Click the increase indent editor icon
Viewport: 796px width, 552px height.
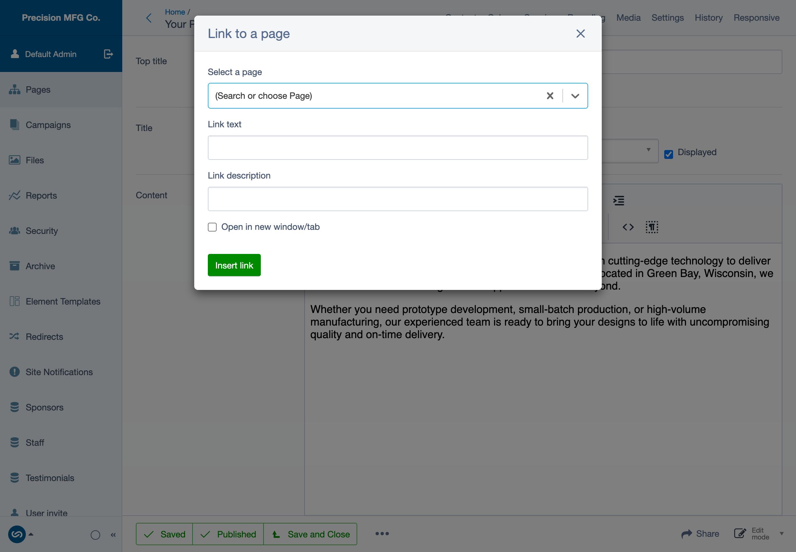(618, 201)
